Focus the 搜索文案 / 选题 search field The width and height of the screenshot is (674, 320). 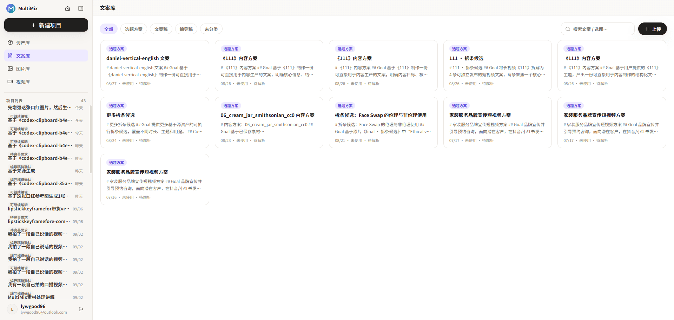tap(597, 29)
